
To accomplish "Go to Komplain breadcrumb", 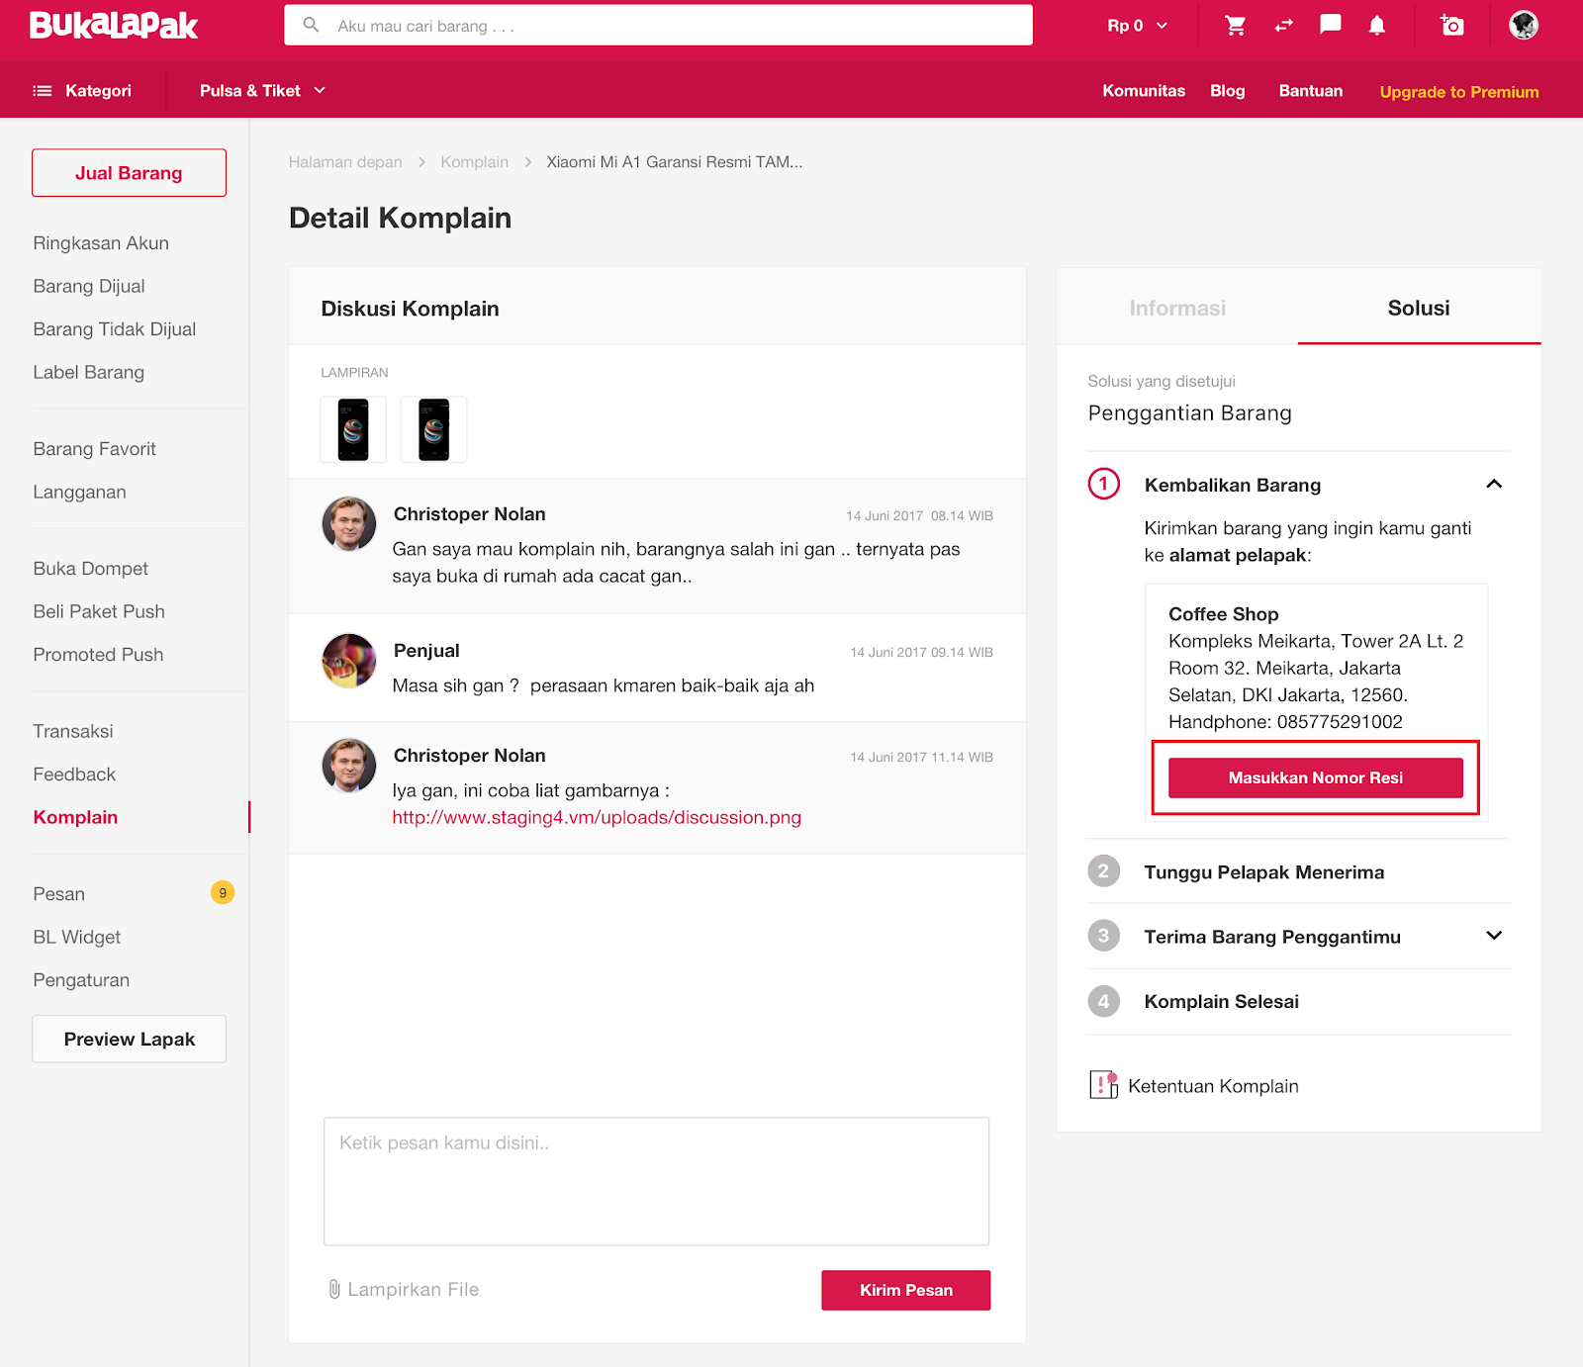I will pyautogui.click(x=475, y=162).
